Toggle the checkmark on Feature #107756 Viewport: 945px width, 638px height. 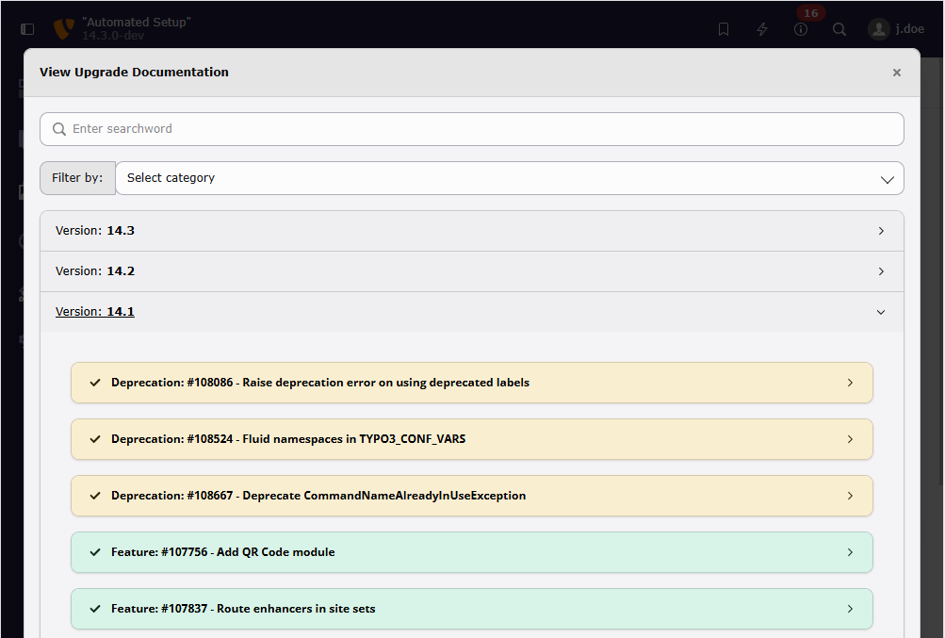click(x=95, y=552)
